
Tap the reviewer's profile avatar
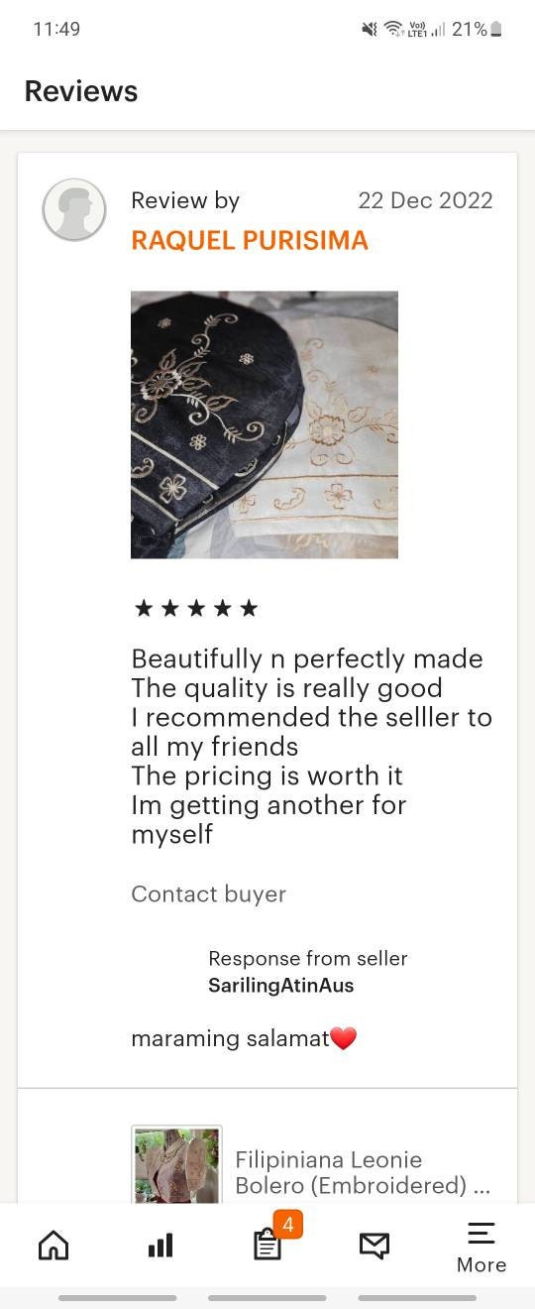(74, 209)
